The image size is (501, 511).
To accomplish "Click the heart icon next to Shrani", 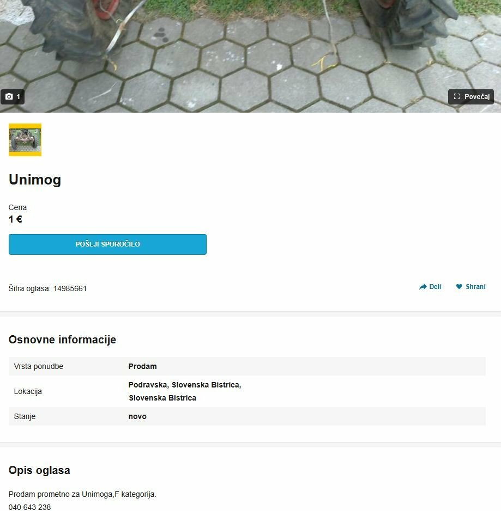I will 459,287.
